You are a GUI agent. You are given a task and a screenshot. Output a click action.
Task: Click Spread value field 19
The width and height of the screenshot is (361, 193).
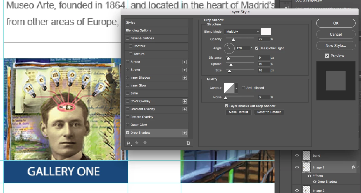click(264, 64)
